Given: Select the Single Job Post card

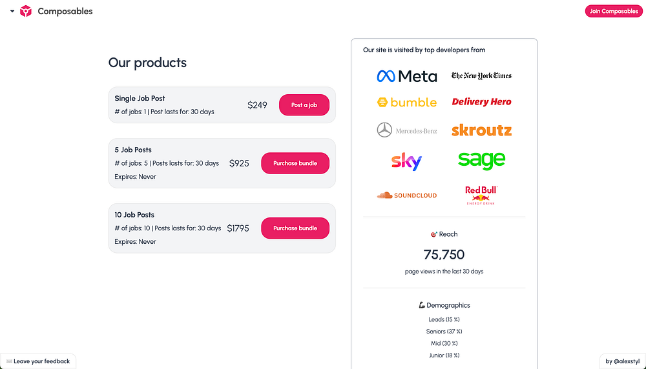Looking at the screenshot, I should pos(181,105).
